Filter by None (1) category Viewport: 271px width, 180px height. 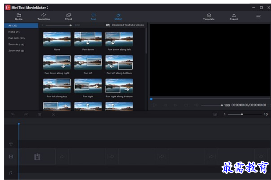pyautogui.click(x=14, y=32)
